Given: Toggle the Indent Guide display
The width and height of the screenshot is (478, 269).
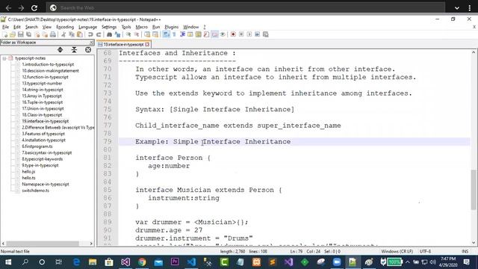Looking at the screenshot, I should 183,34.
